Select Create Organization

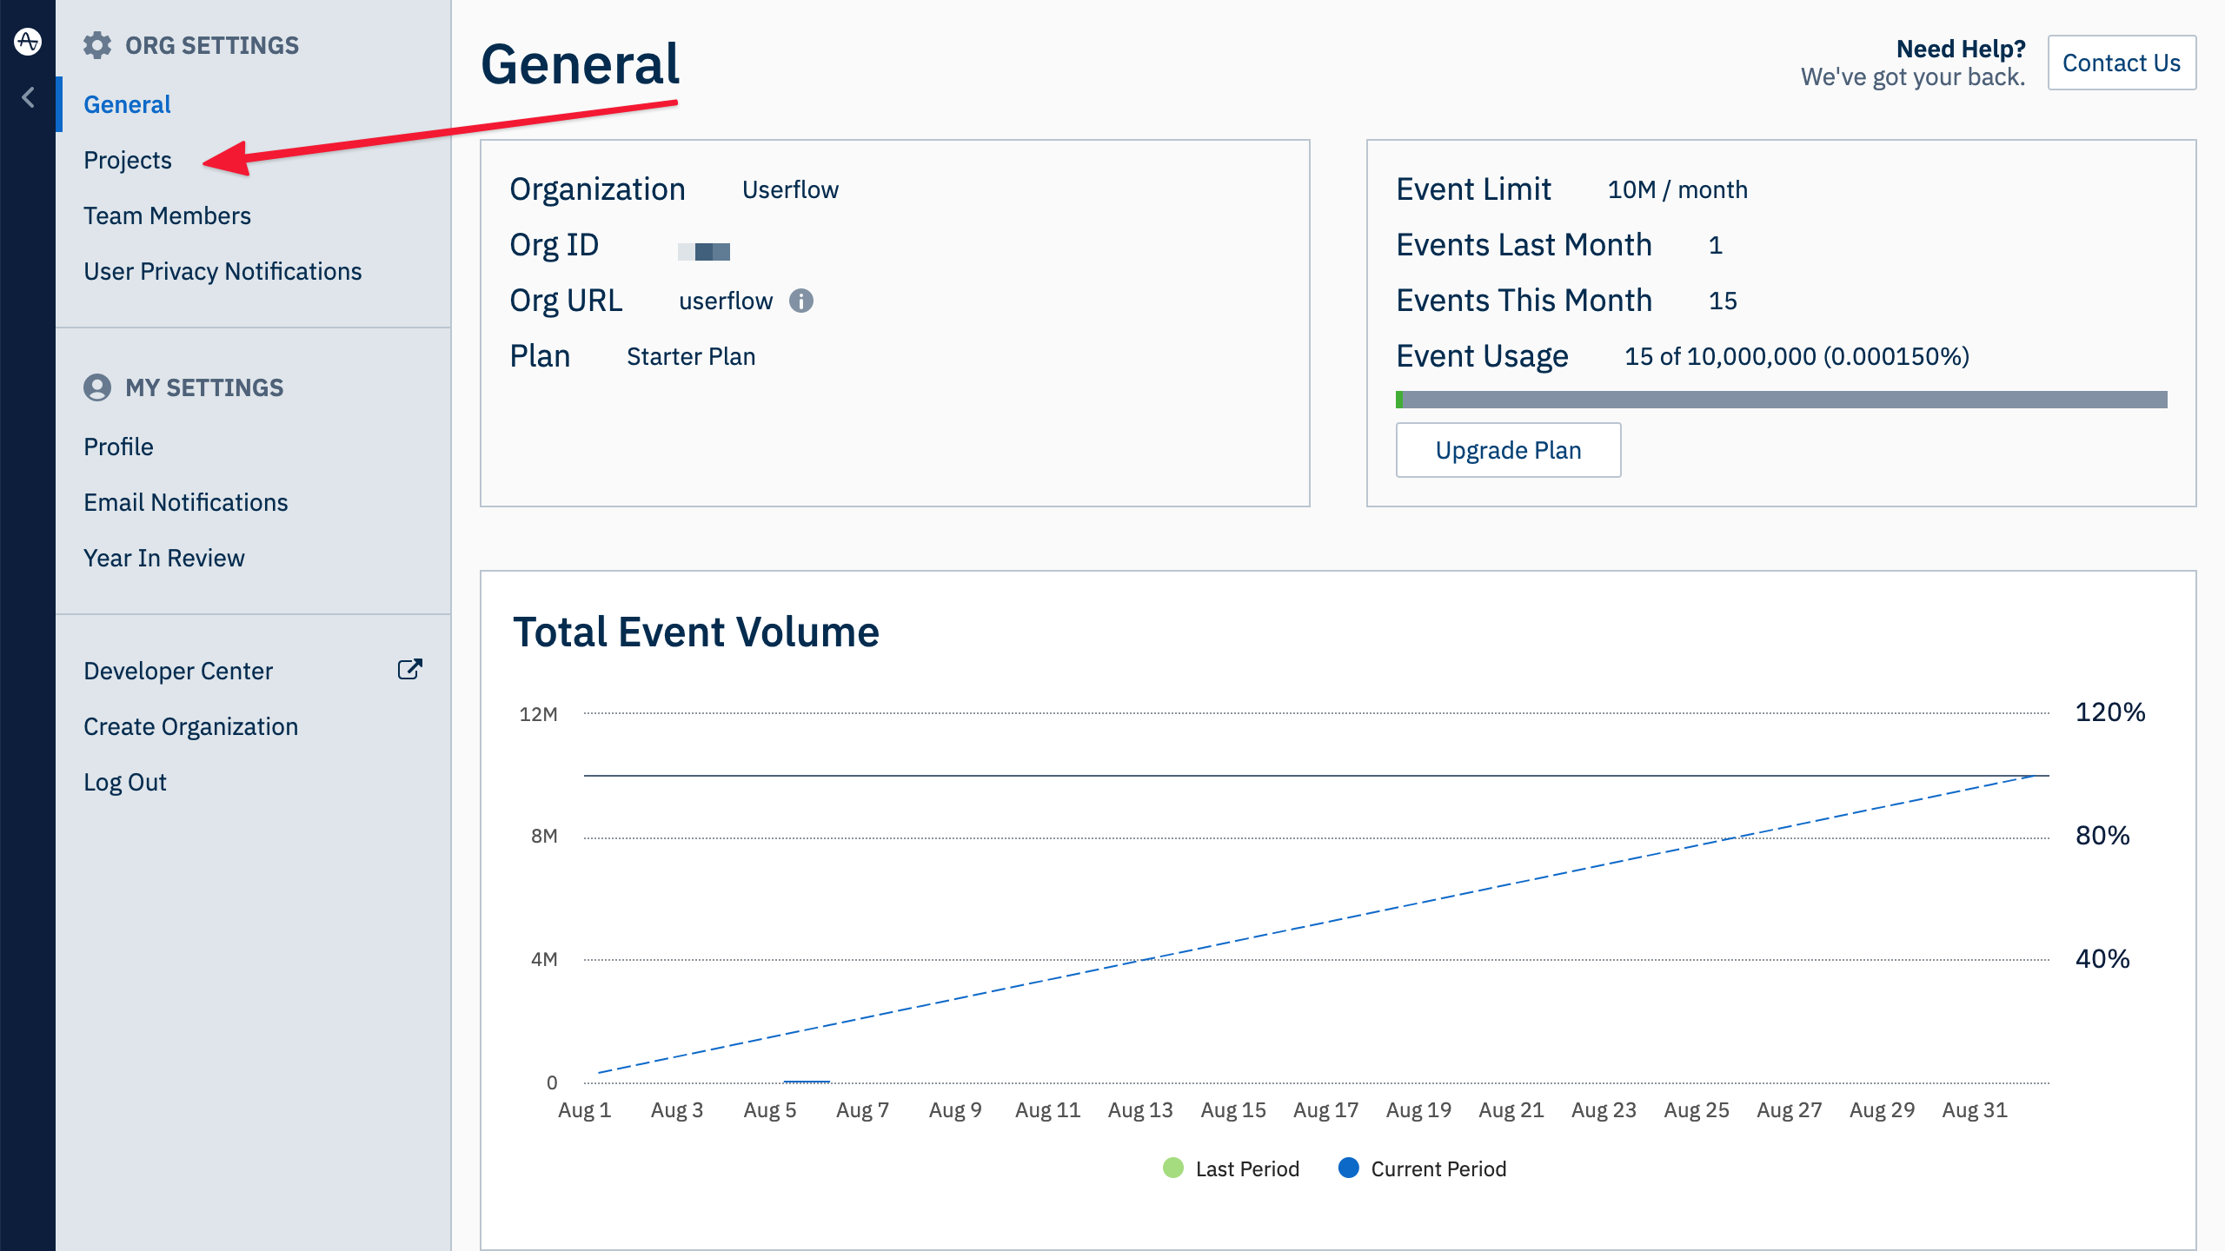(x=190, y=726)
